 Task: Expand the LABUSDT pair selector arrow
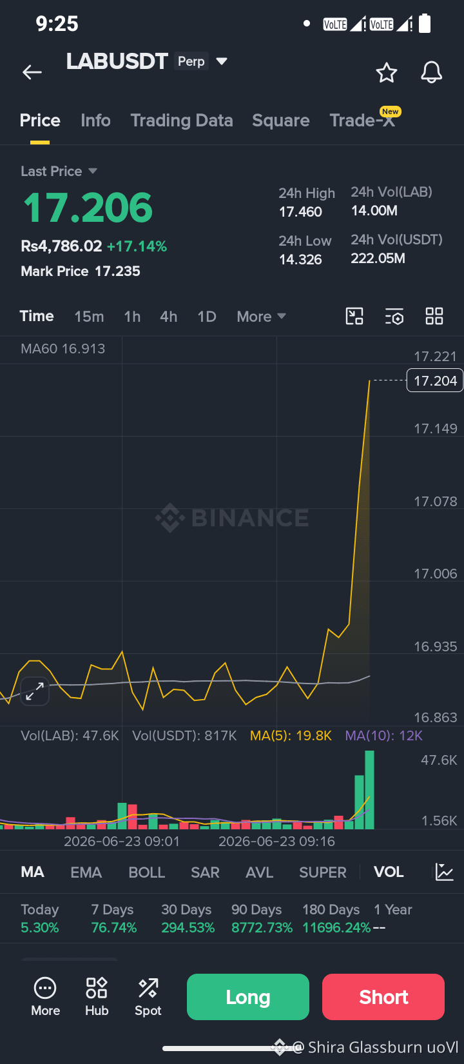222,61
